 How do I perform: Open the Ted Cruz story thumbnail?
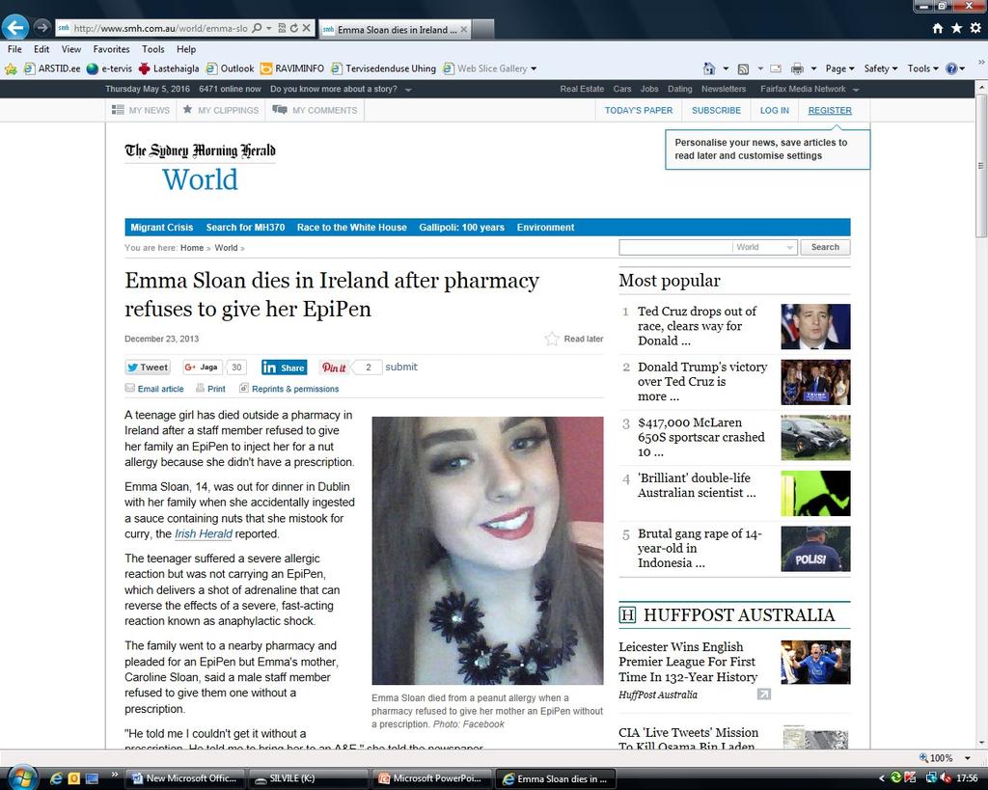coord(815,326)
